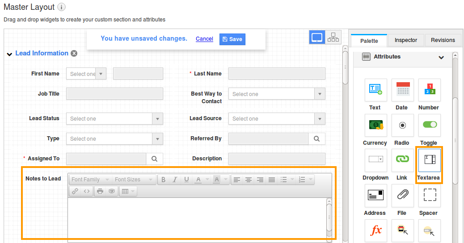Insert a numbered list in editor

coord(302,180)
